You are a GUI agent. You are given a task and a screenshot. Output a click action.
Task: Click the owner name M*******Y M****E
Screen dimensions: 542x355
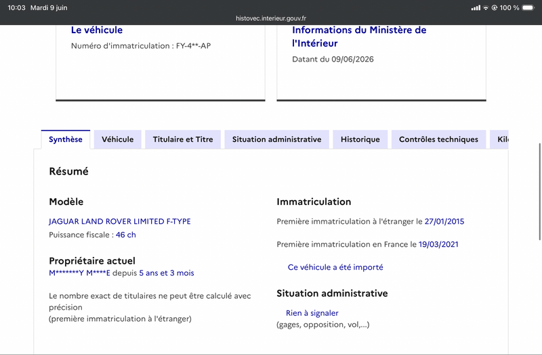[x=79, y=273]
